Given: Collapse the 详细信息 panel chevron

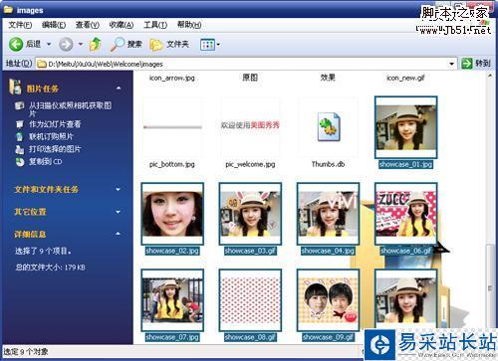Looking at the screenshot, I should (x=118, y=234).
